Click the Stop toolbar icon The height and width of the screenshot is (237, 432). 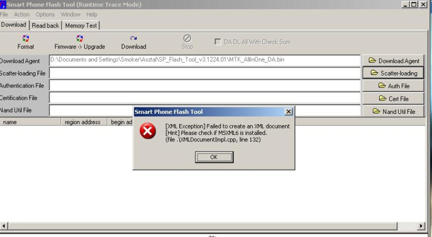click(187, 38)
